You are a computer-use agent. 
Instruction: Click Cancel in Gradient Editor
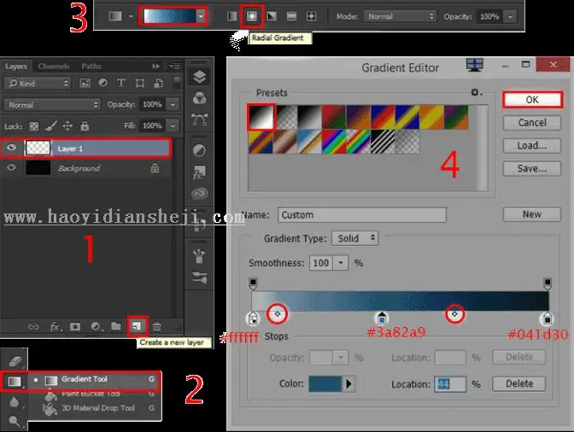tap(532, 123)
